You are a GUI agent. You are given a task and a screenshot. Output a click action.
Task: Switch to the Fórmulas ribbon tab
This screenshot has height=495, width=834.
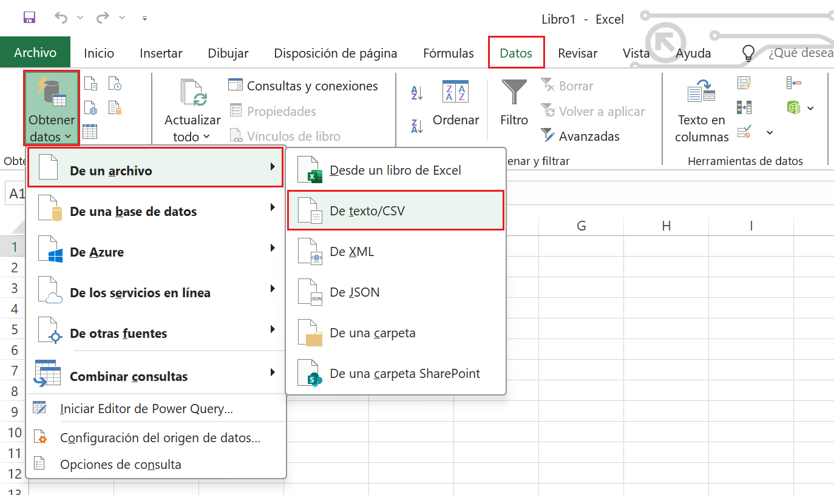pos(449,53)
